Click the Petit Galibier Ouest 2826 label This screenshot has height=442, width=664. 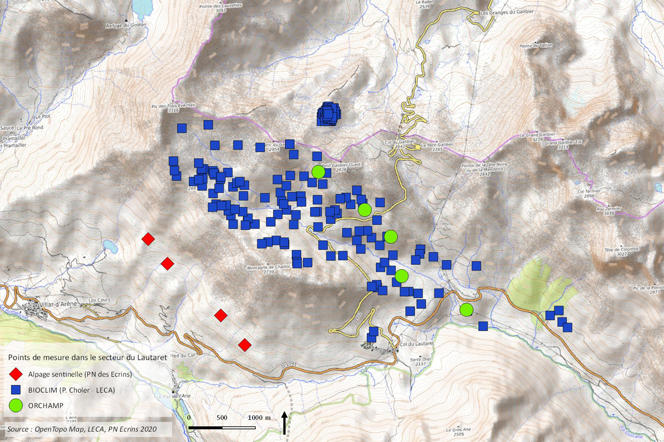point(342,167)
